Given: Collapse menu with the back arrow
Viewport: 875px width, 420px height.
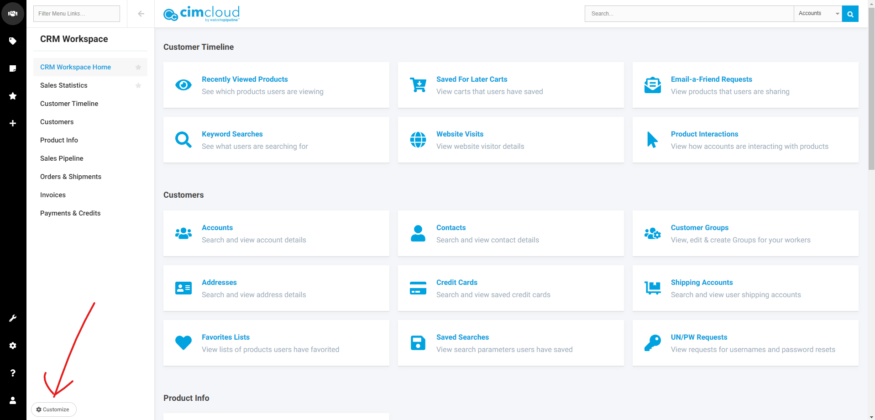Looking at the screenshot, I should click(x=141, y=14).
